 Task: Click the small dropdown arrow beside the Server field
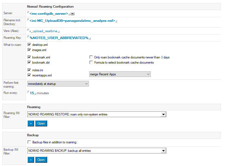point(73,14)
